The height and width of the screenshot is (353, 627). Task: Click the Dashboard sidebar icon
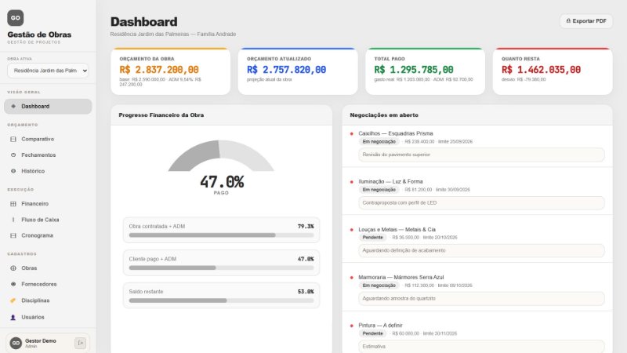tap(13, 107)
